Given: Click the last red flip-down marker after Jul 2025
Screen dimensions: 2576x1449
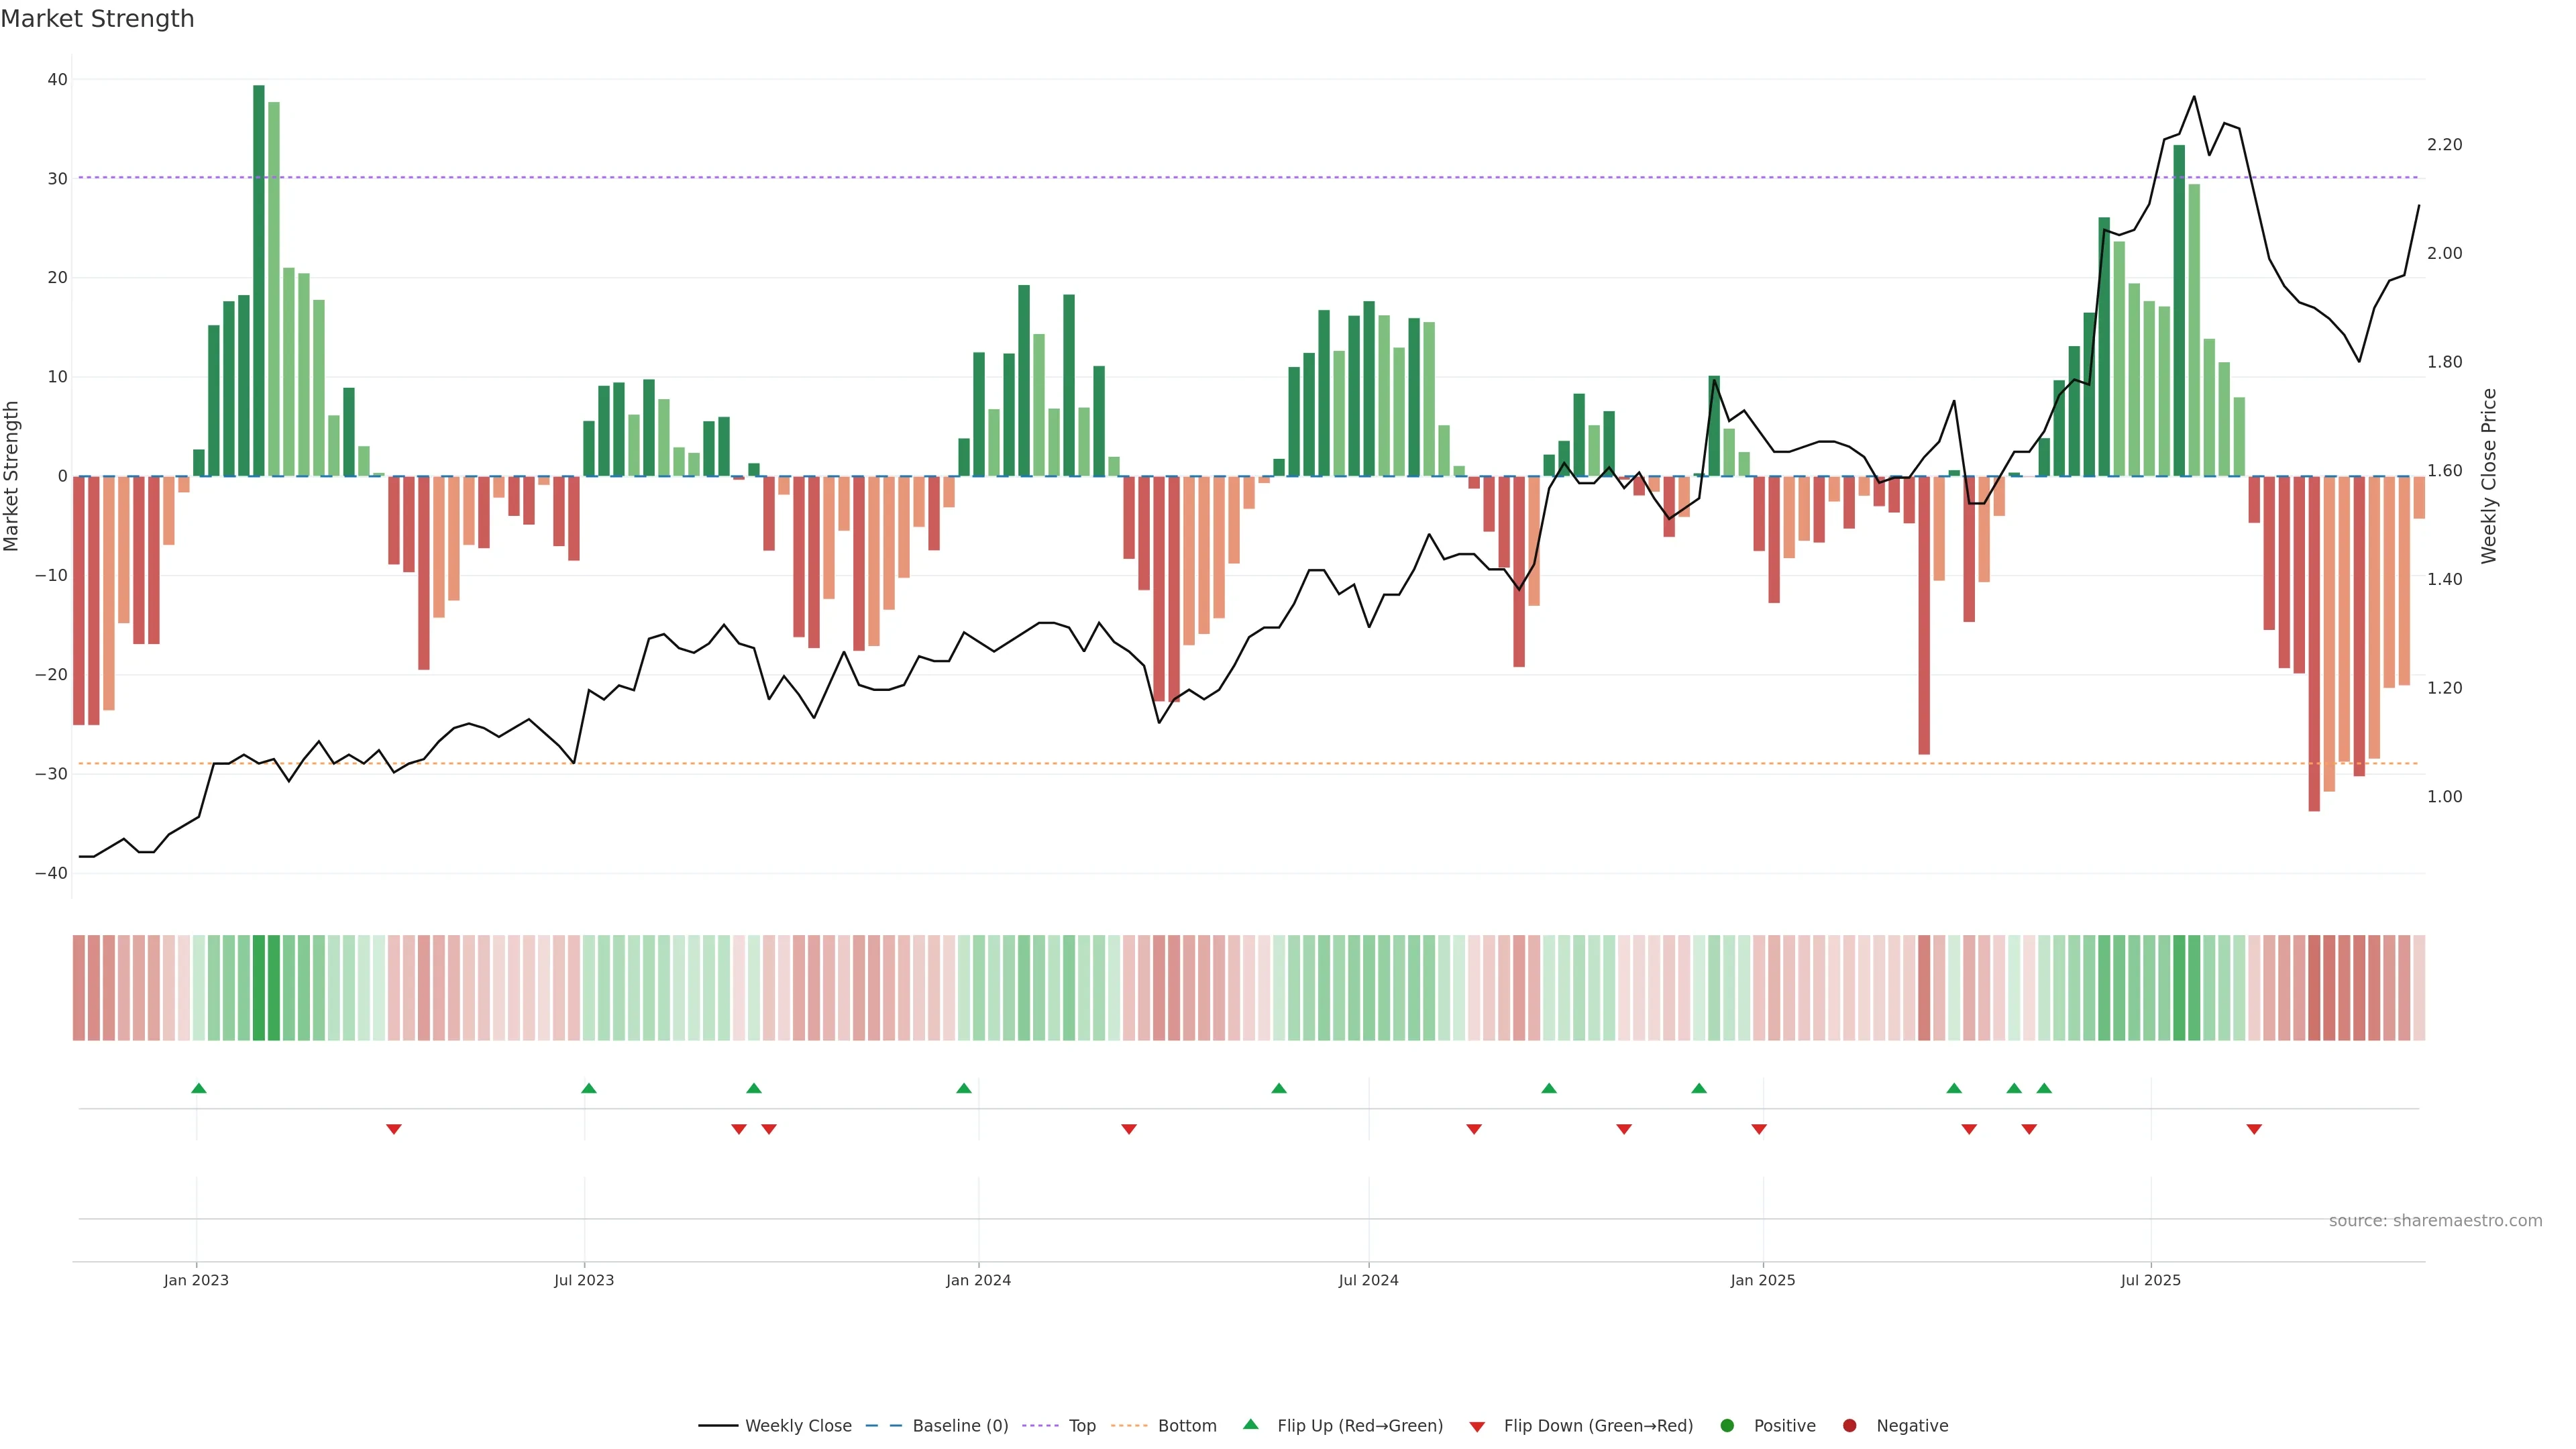Looking at the screenshot, I should click(x=2254, y=1129).
